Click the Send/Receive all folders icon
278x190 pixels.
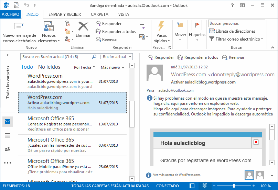(17, 5)
